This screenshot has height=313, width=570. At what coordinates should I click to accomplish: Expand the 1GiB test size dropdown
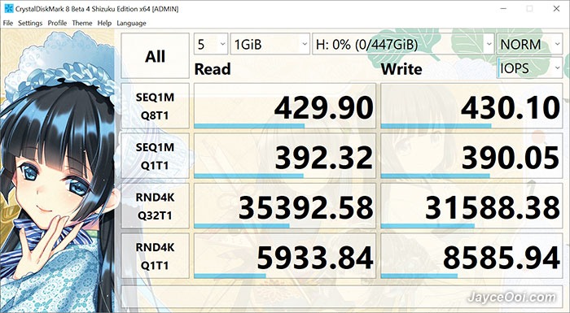tap(270, 44)
